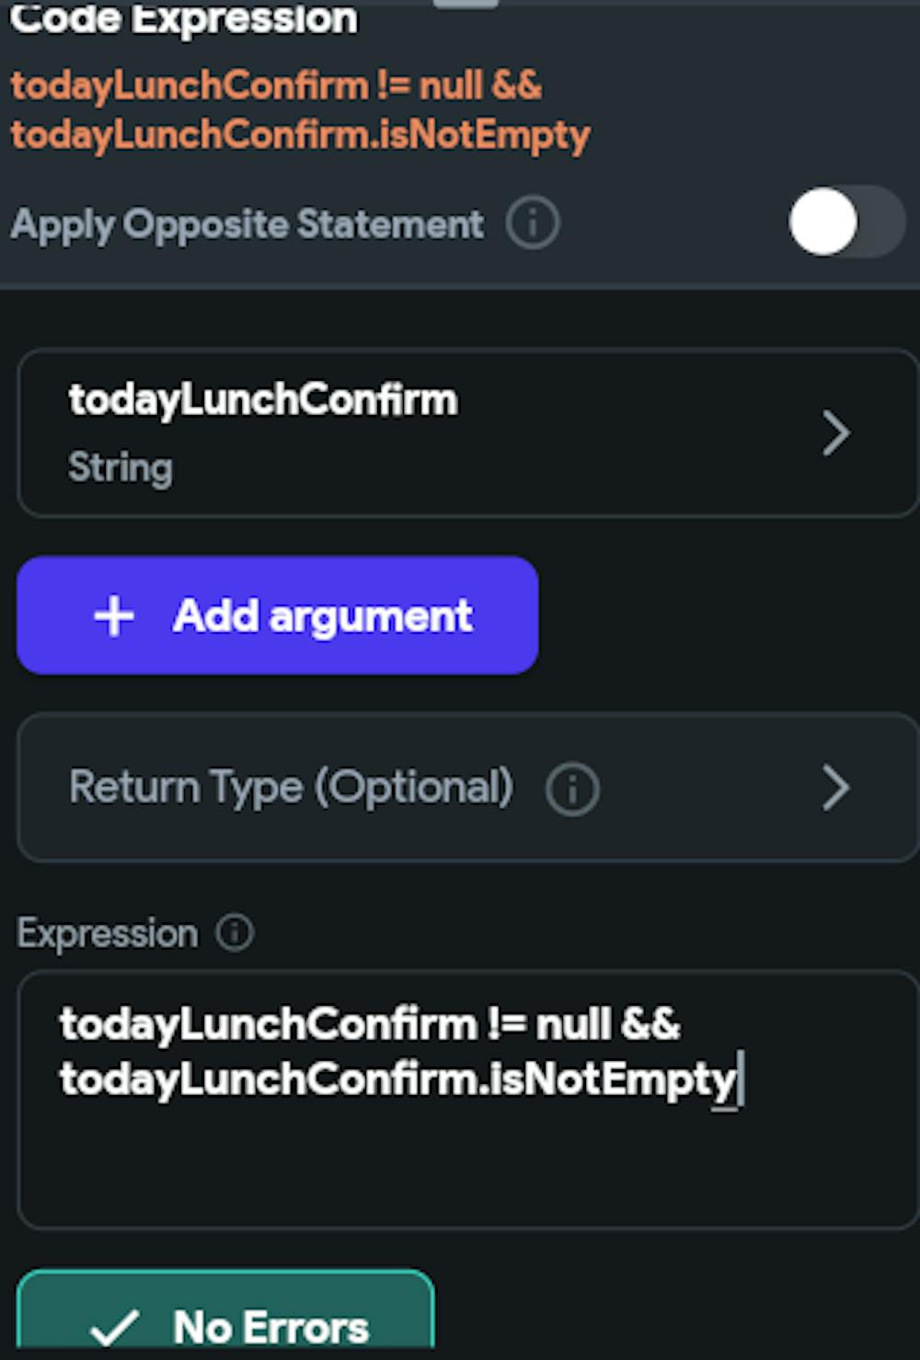Click todayLunchConfirm.isNotEmpty in the expression editor
Viewport: 920px width, 1360px height.
point(397,1078)
